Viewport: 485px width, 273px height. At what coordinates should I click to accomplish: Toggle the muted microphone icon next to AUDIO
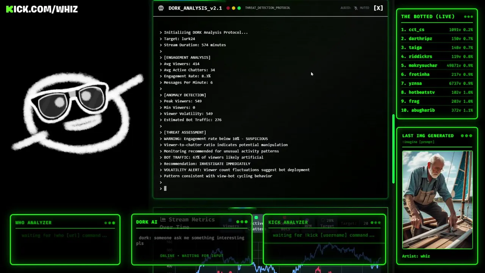click(x=355, y=8)
